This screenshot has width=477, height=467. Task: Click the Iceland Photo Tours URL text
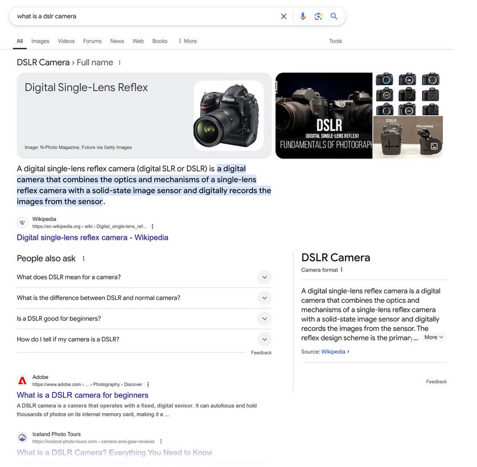(94, 441)
